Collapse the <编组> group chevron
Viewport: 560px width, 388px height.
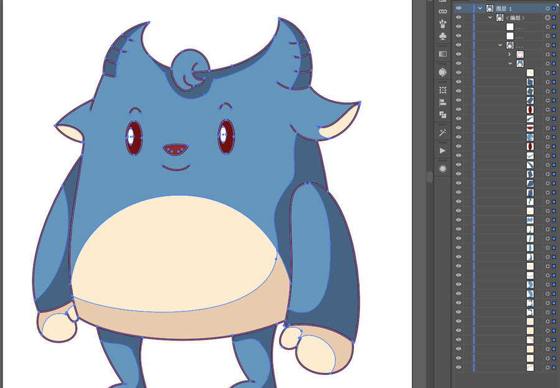tap(490, 17)
